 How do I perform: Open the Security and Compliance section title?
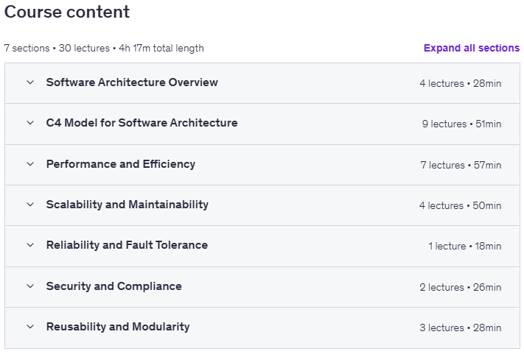click(x=114, y=286)
